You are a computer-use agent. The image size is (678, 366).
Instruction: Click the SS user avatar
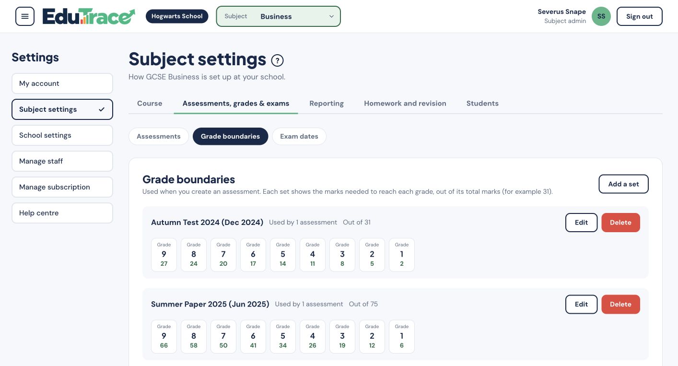tap(601, 16)
